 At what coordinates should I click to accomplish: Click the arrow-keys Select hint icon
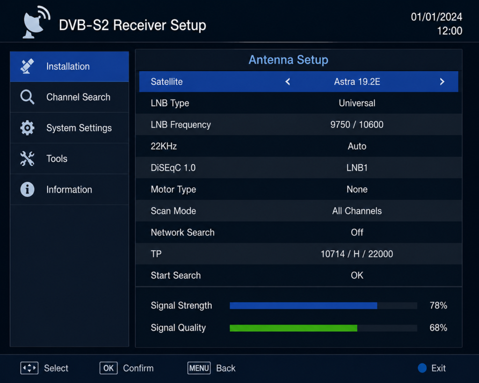point(29,368)
